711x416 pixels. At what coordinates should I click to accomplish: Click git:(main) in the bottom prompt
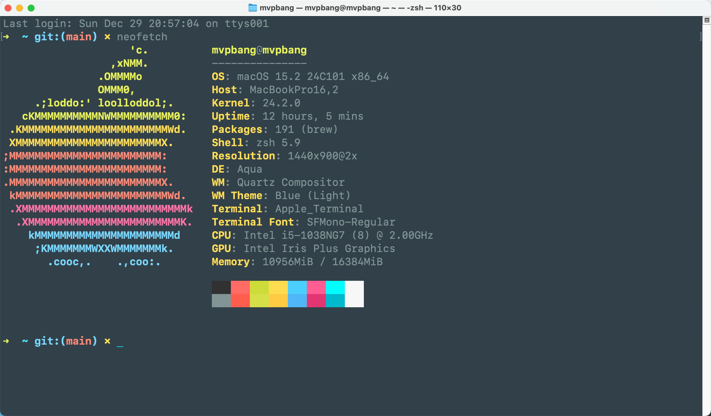(x=66, y=341)
